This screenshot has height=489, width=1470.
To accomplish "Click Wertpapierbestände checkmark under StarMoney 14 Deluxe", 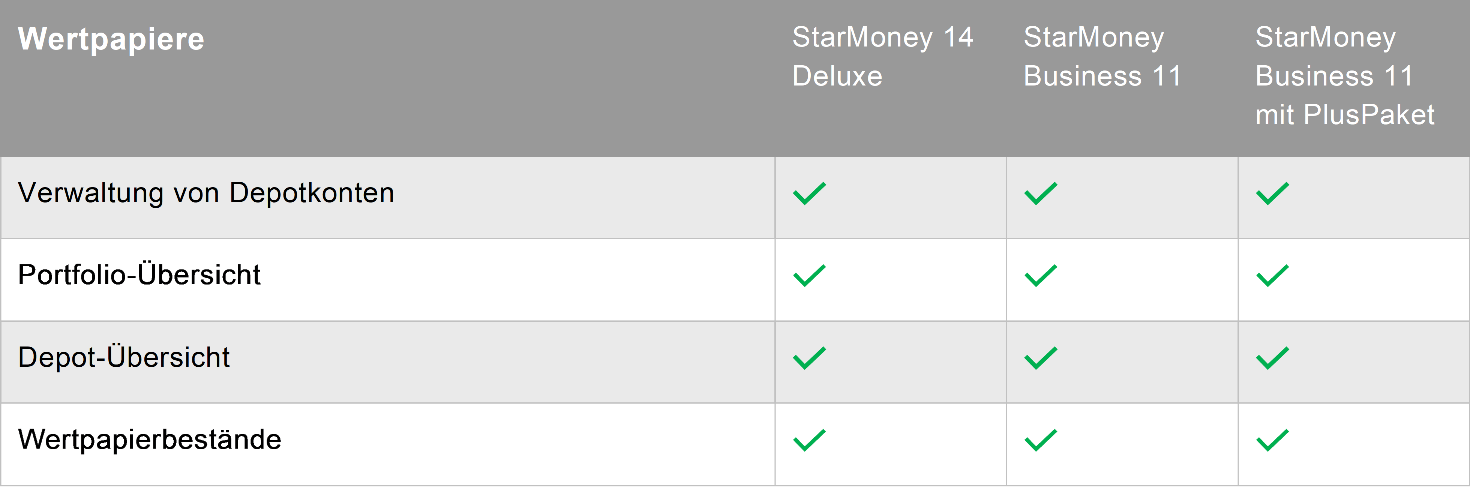I will [809, 441].
